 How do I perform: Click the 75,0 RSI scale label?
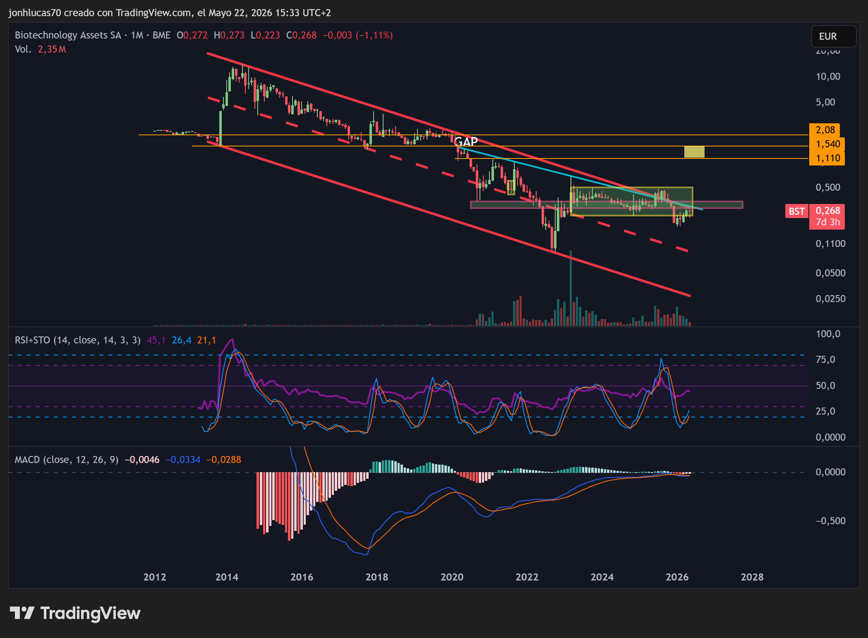(x=825, y=360)
